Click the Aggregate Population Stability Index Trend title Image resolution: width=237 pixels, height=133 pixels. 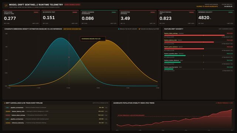pyautogui.click(x=134, y=103)
